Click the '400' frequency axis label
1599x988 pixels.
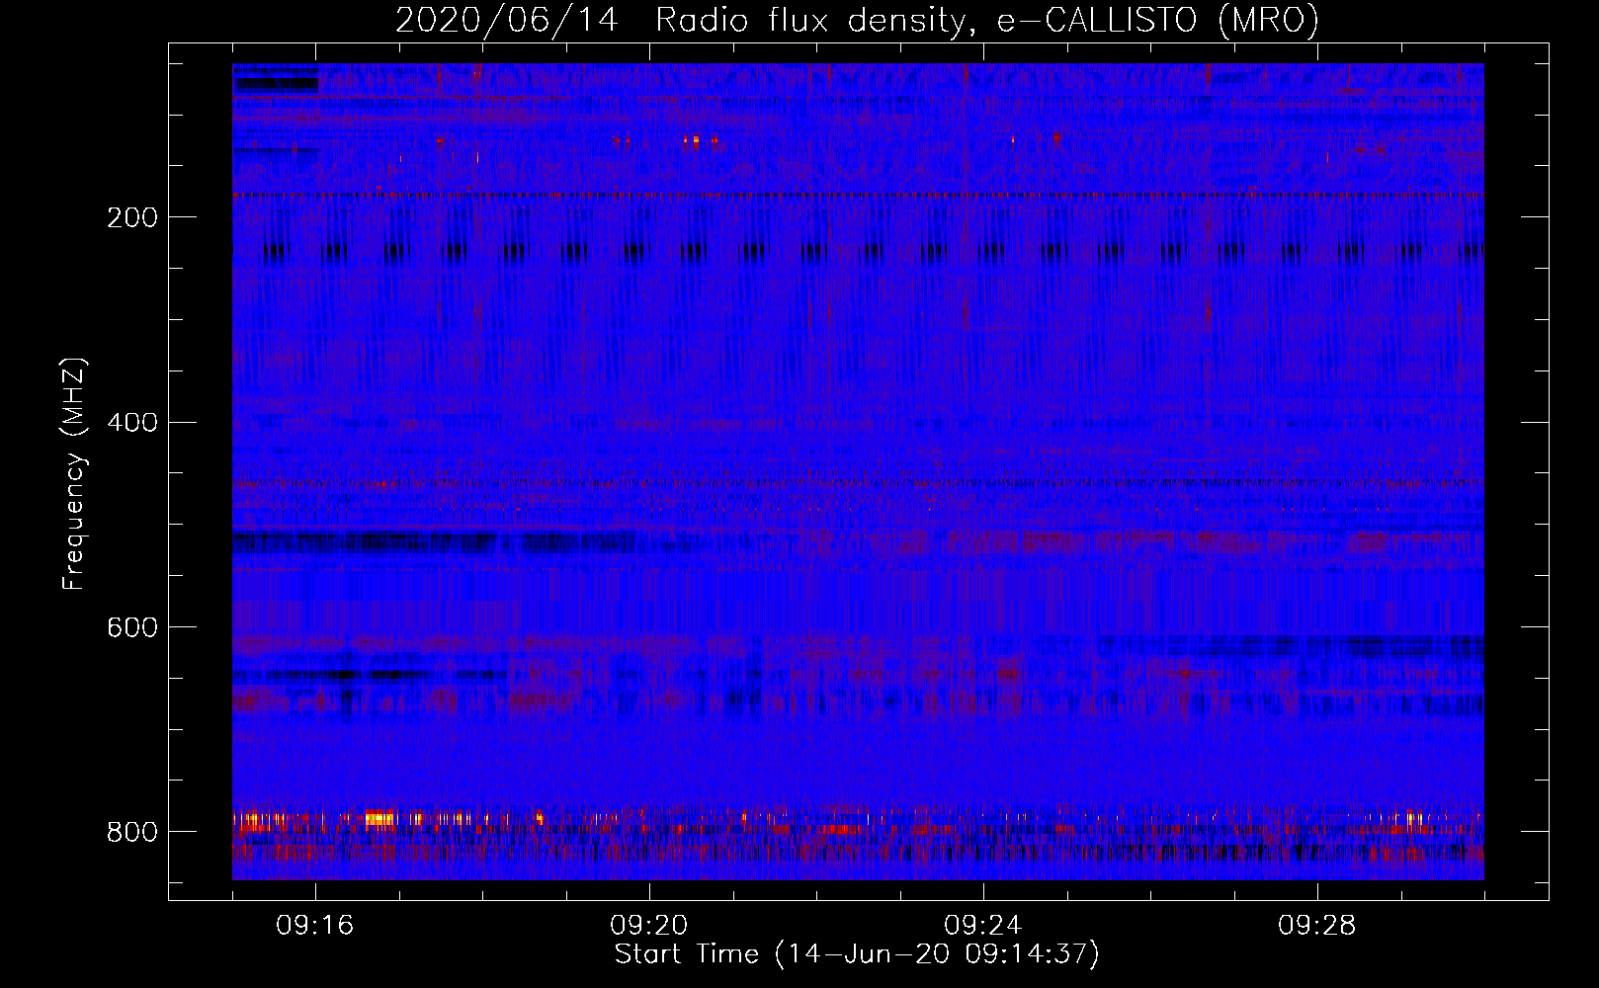tap(131, 424)
